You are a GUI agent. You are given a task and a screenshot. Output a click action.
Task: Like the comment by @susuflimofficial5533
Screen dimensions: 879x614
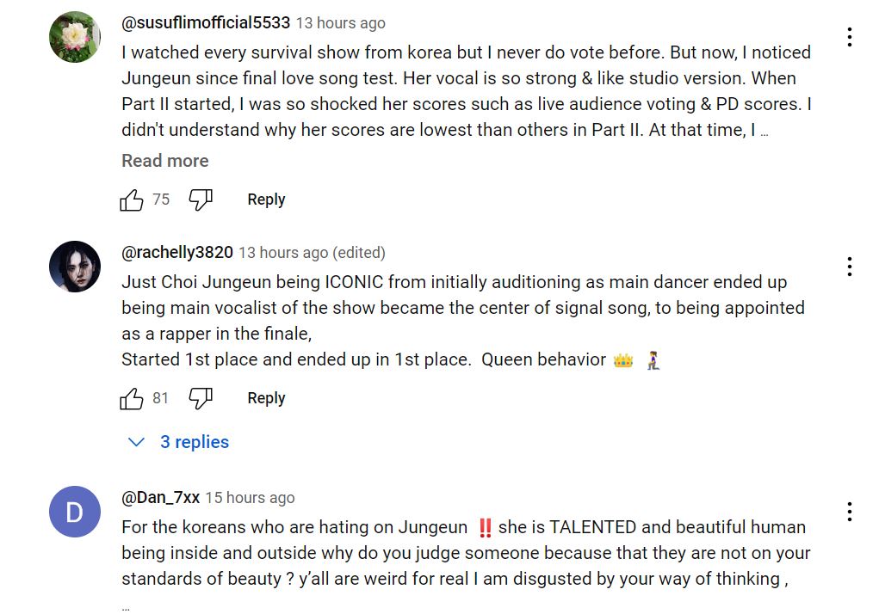pos(132,200)
